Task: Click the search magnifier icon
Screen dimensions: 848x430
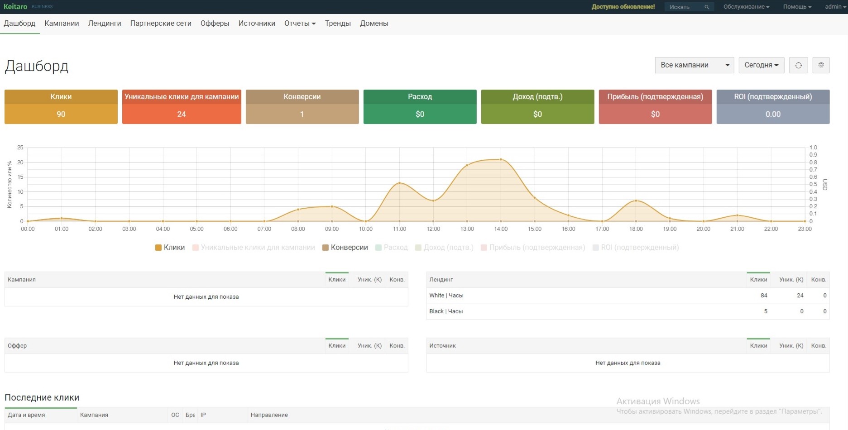Action: [706, 7]
